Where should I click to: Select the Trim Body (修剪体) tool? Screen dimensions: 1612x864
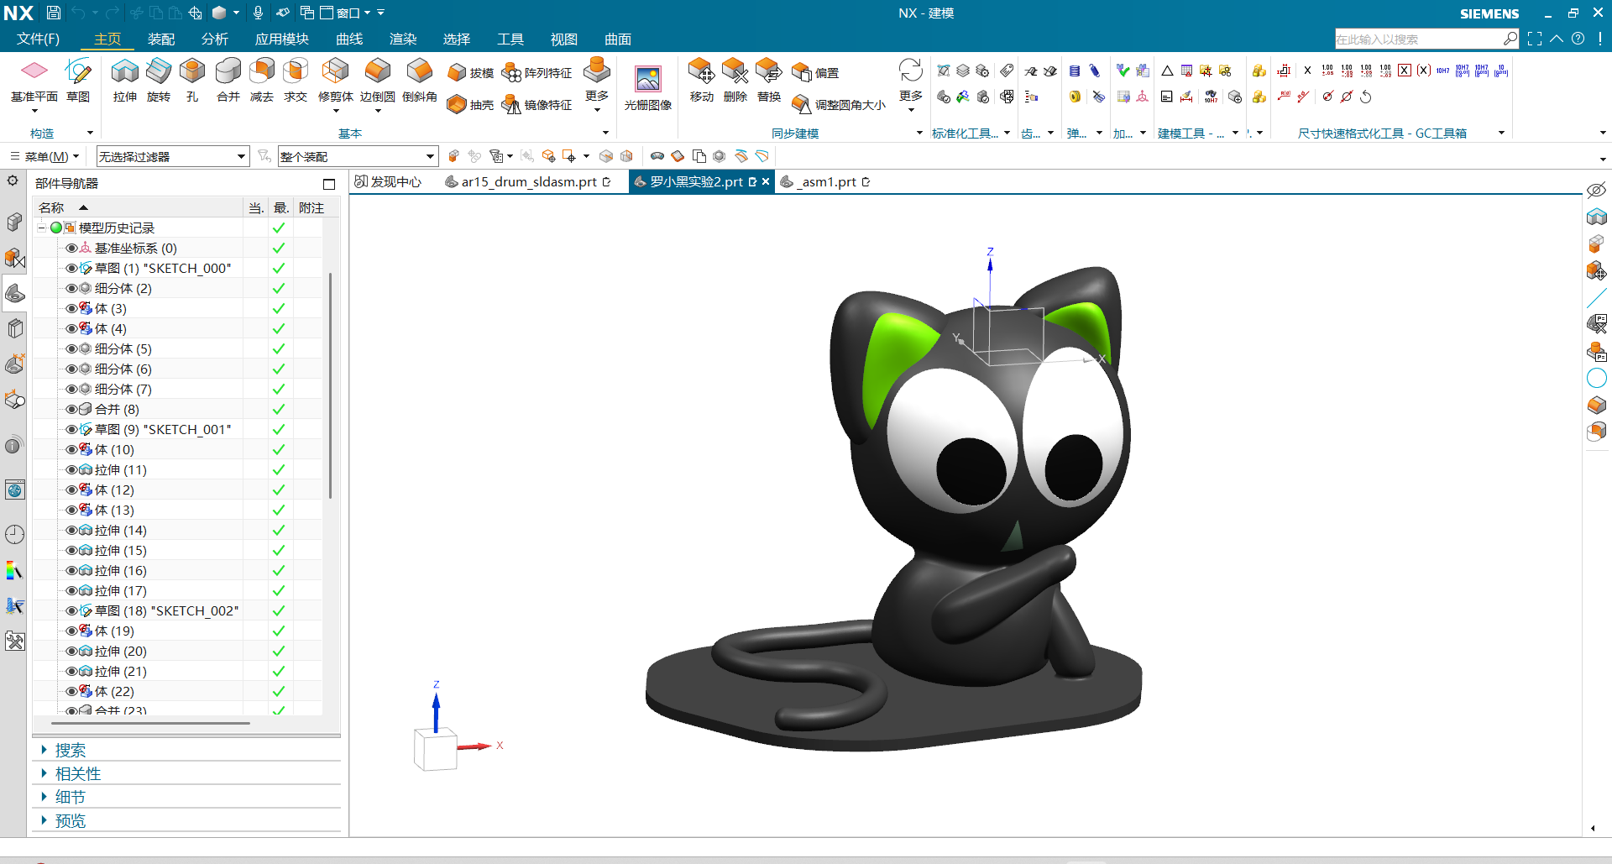(x=335, y=81)
